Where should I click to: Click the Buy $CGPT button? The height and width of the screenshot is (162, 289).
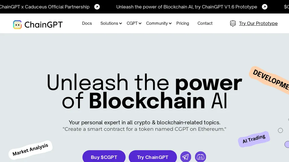[104, 157]
